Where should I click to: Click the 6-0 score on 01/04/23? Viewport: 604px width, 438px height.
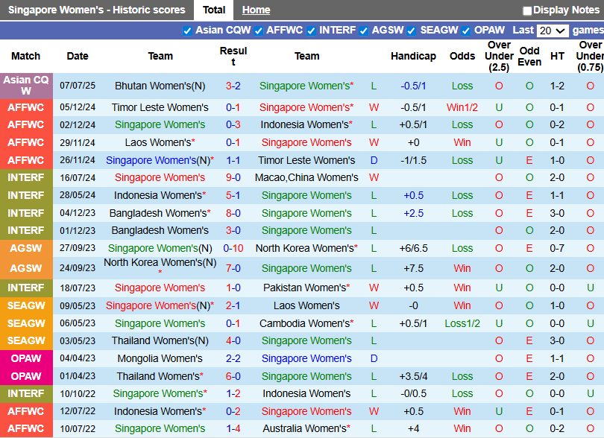pos(233,376)
